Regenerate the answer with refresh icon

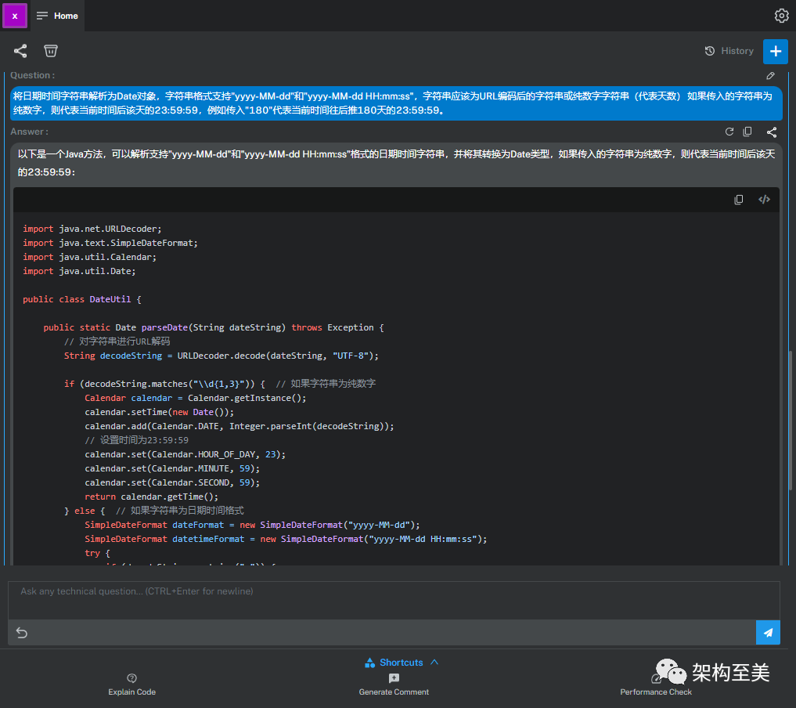click(x=729, y=132)
